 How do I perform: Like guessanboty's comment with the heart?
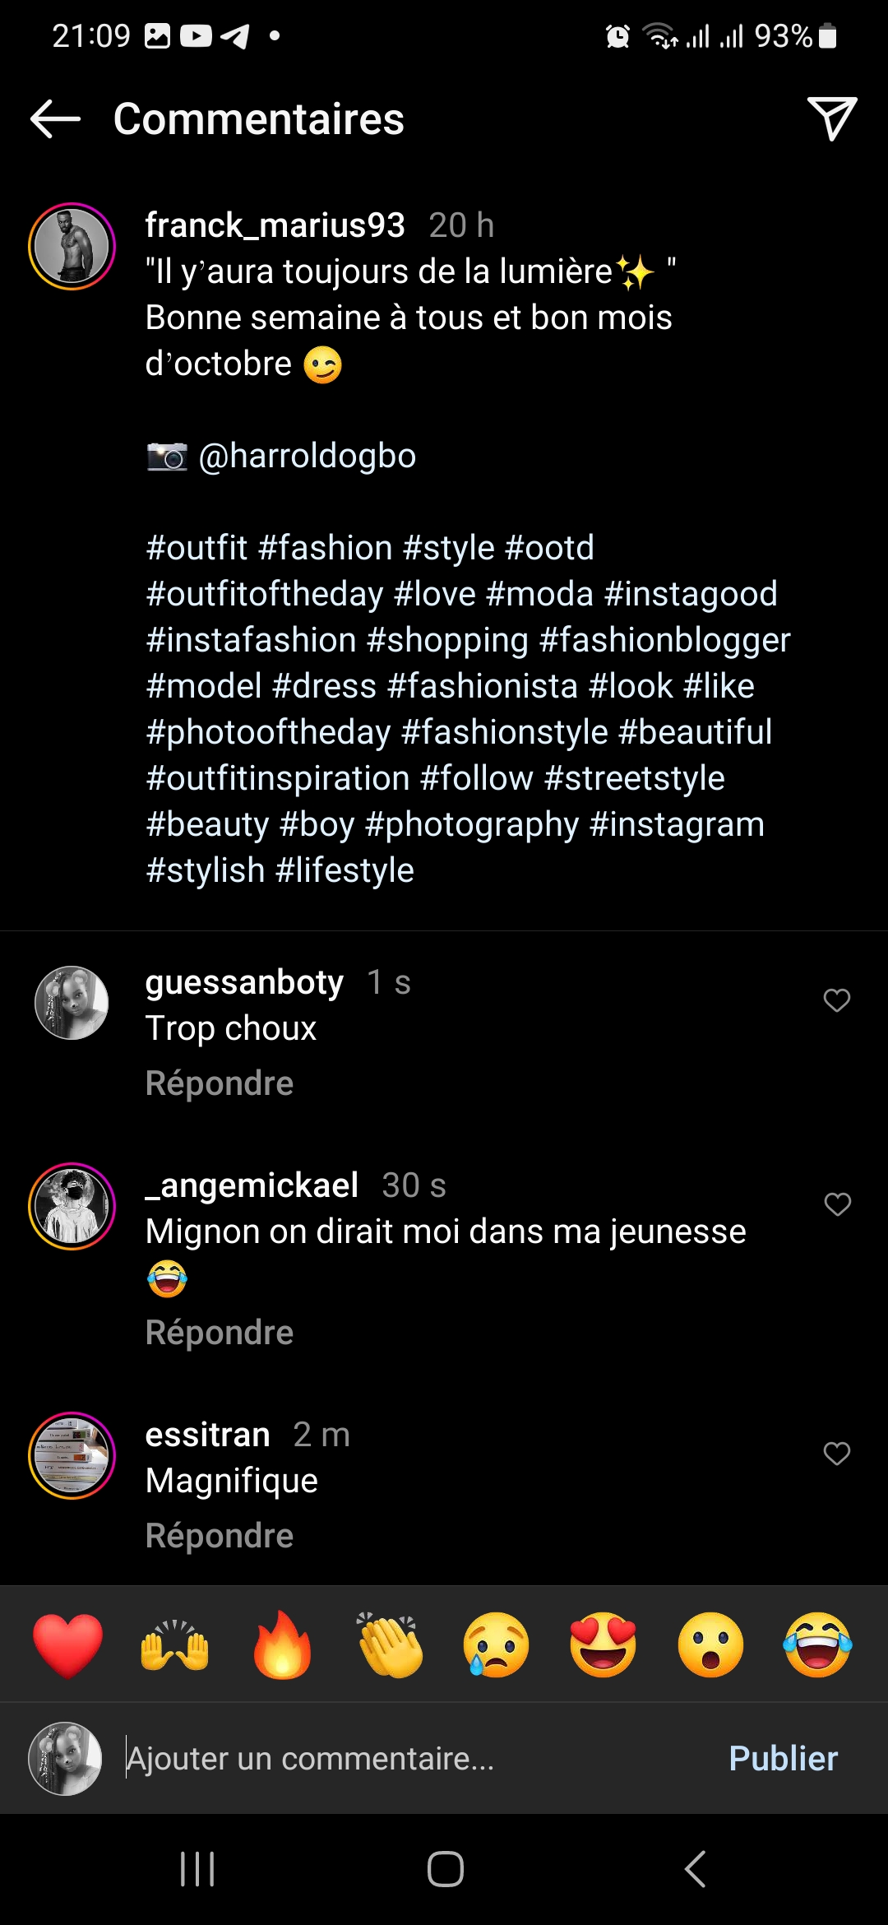tap(836, 1000)
